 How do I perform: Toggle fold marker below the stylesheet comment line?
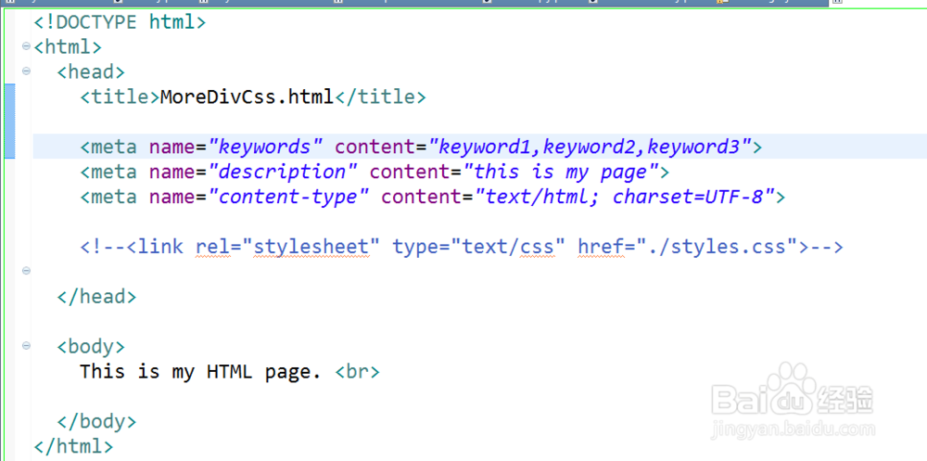tap(26, 271)
